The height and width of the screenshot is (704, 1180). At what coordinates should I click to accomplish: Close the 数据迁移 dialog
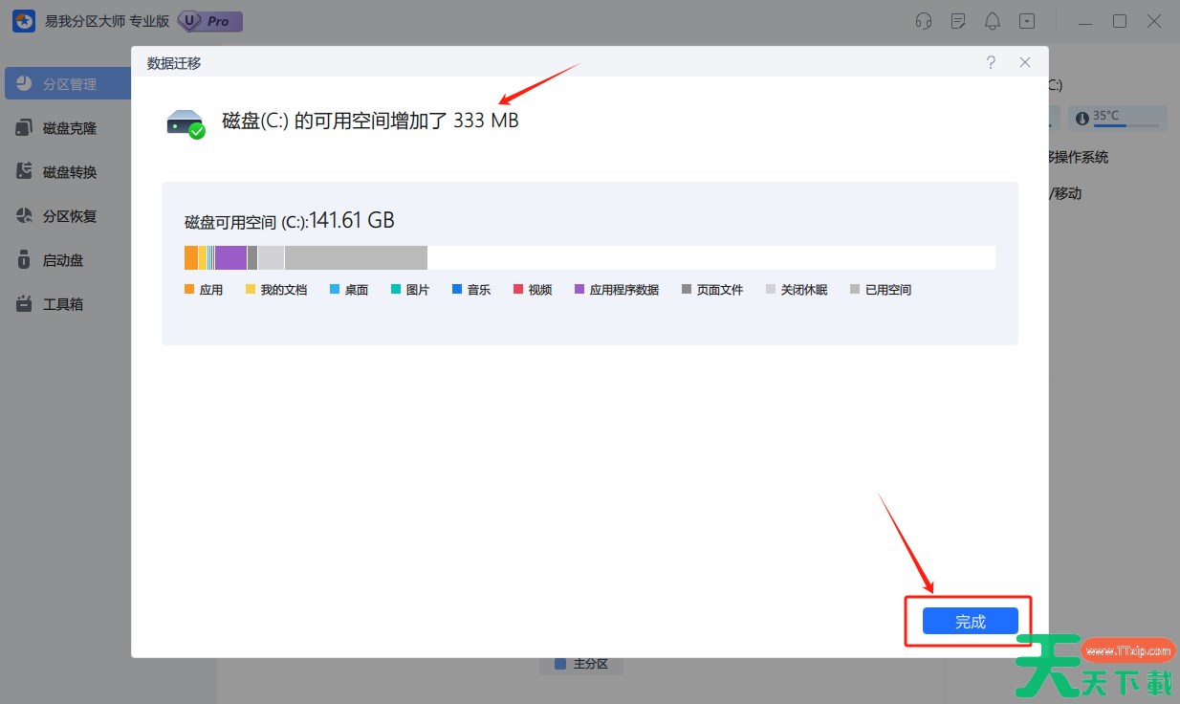pos(1025,62)
